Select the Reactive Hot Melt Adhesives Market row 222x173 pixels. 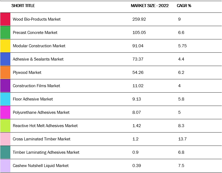[x=45, y=126]
